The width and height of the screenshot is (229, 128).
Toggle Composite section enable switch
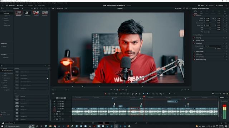[x=194, y=43]
